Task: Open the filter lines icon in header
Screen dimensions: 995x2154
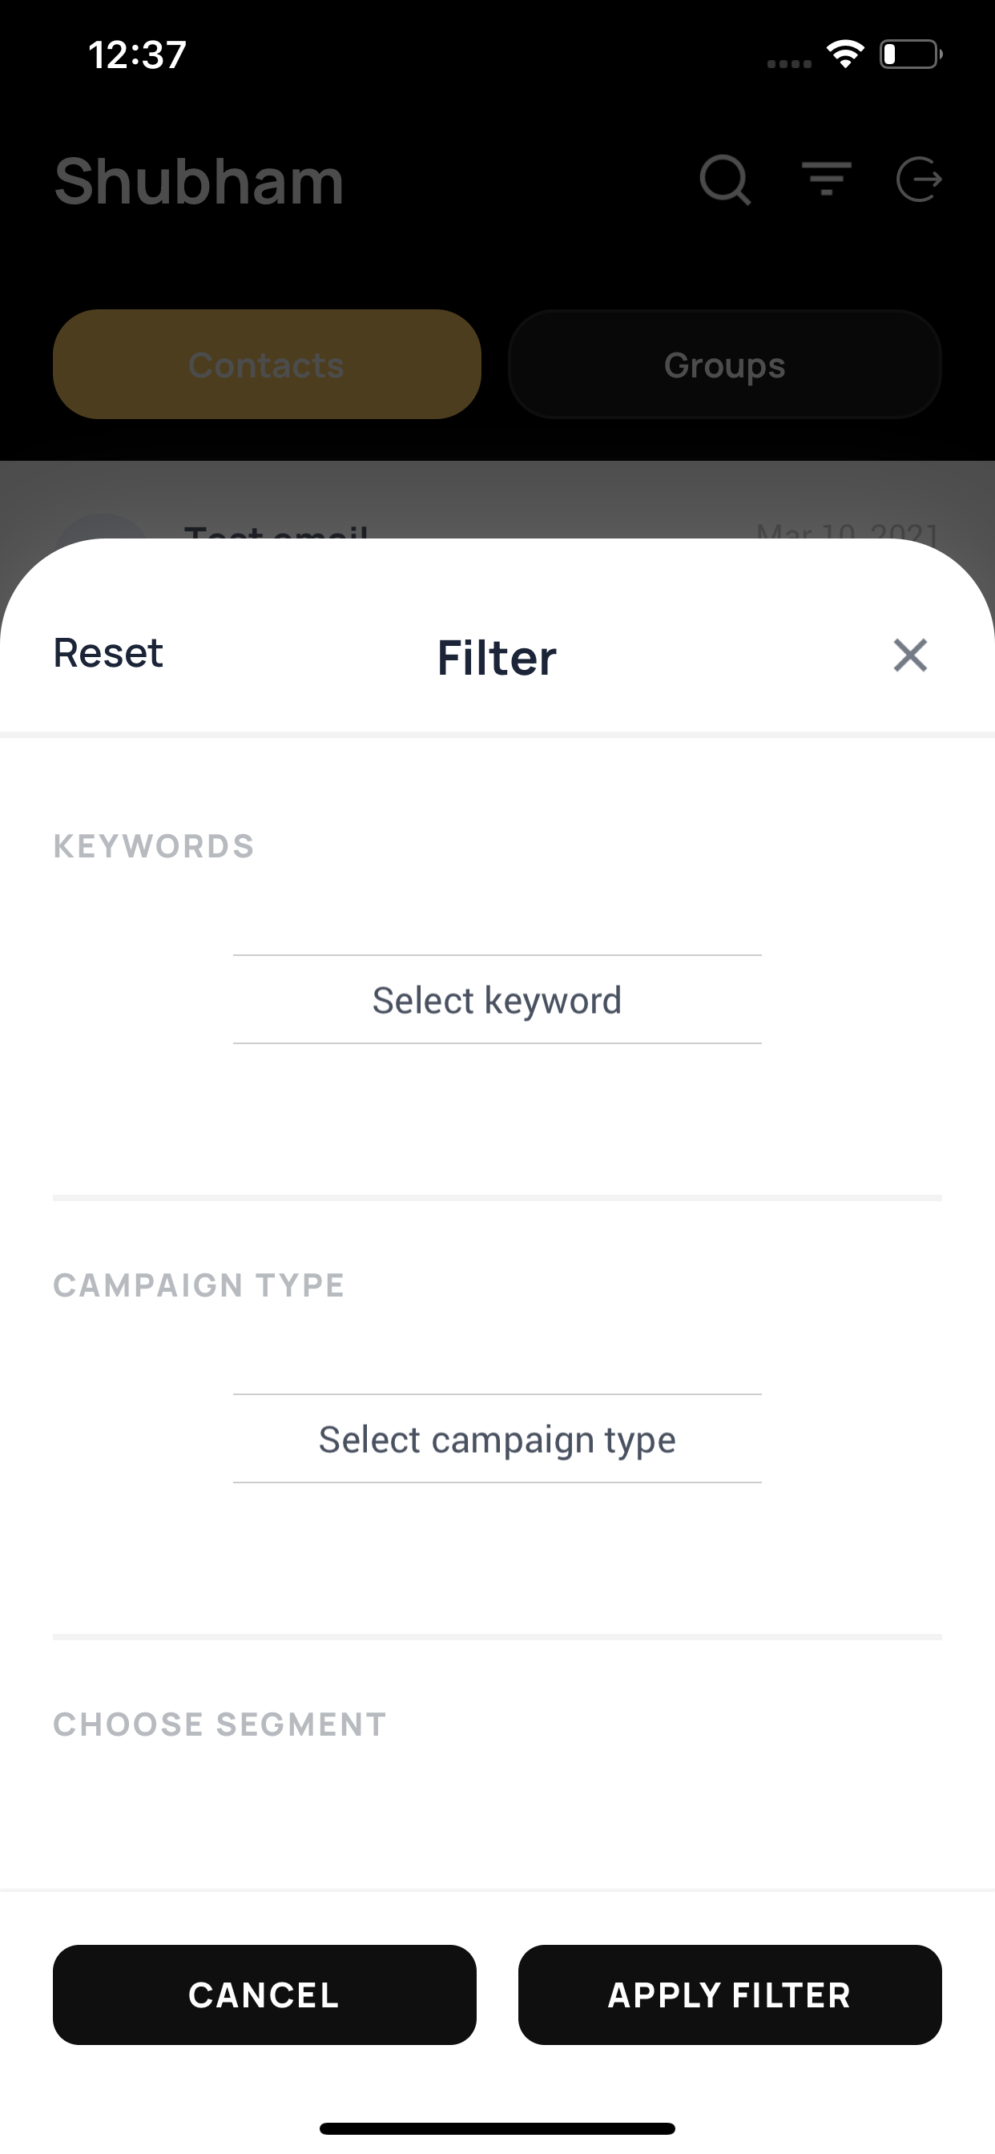Action: click(x=826, y=179)
